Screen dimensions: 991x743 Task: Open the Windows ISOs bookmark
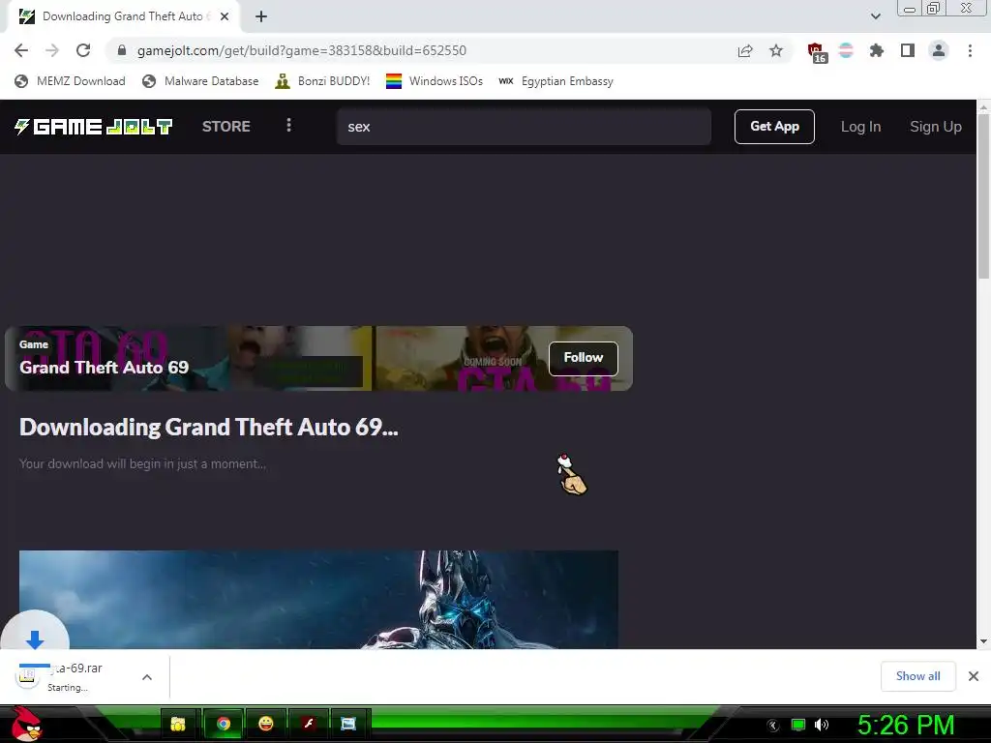pyautogui.click(x=435, y=81)
